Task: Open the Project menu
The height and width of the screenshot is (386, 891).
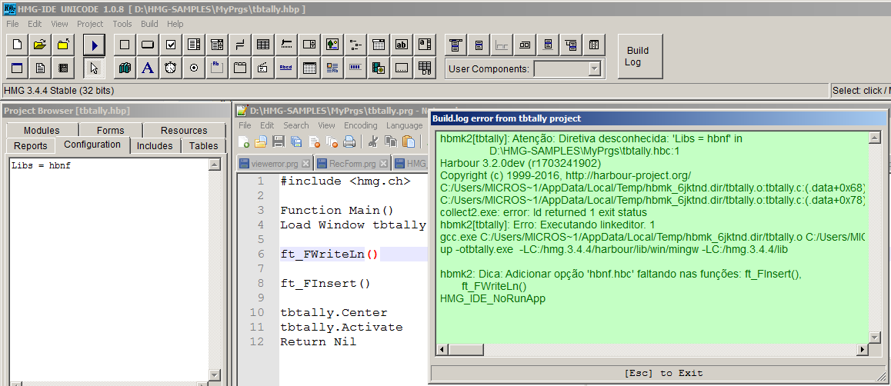Action: pyautogui.click(x=90, y=24)
